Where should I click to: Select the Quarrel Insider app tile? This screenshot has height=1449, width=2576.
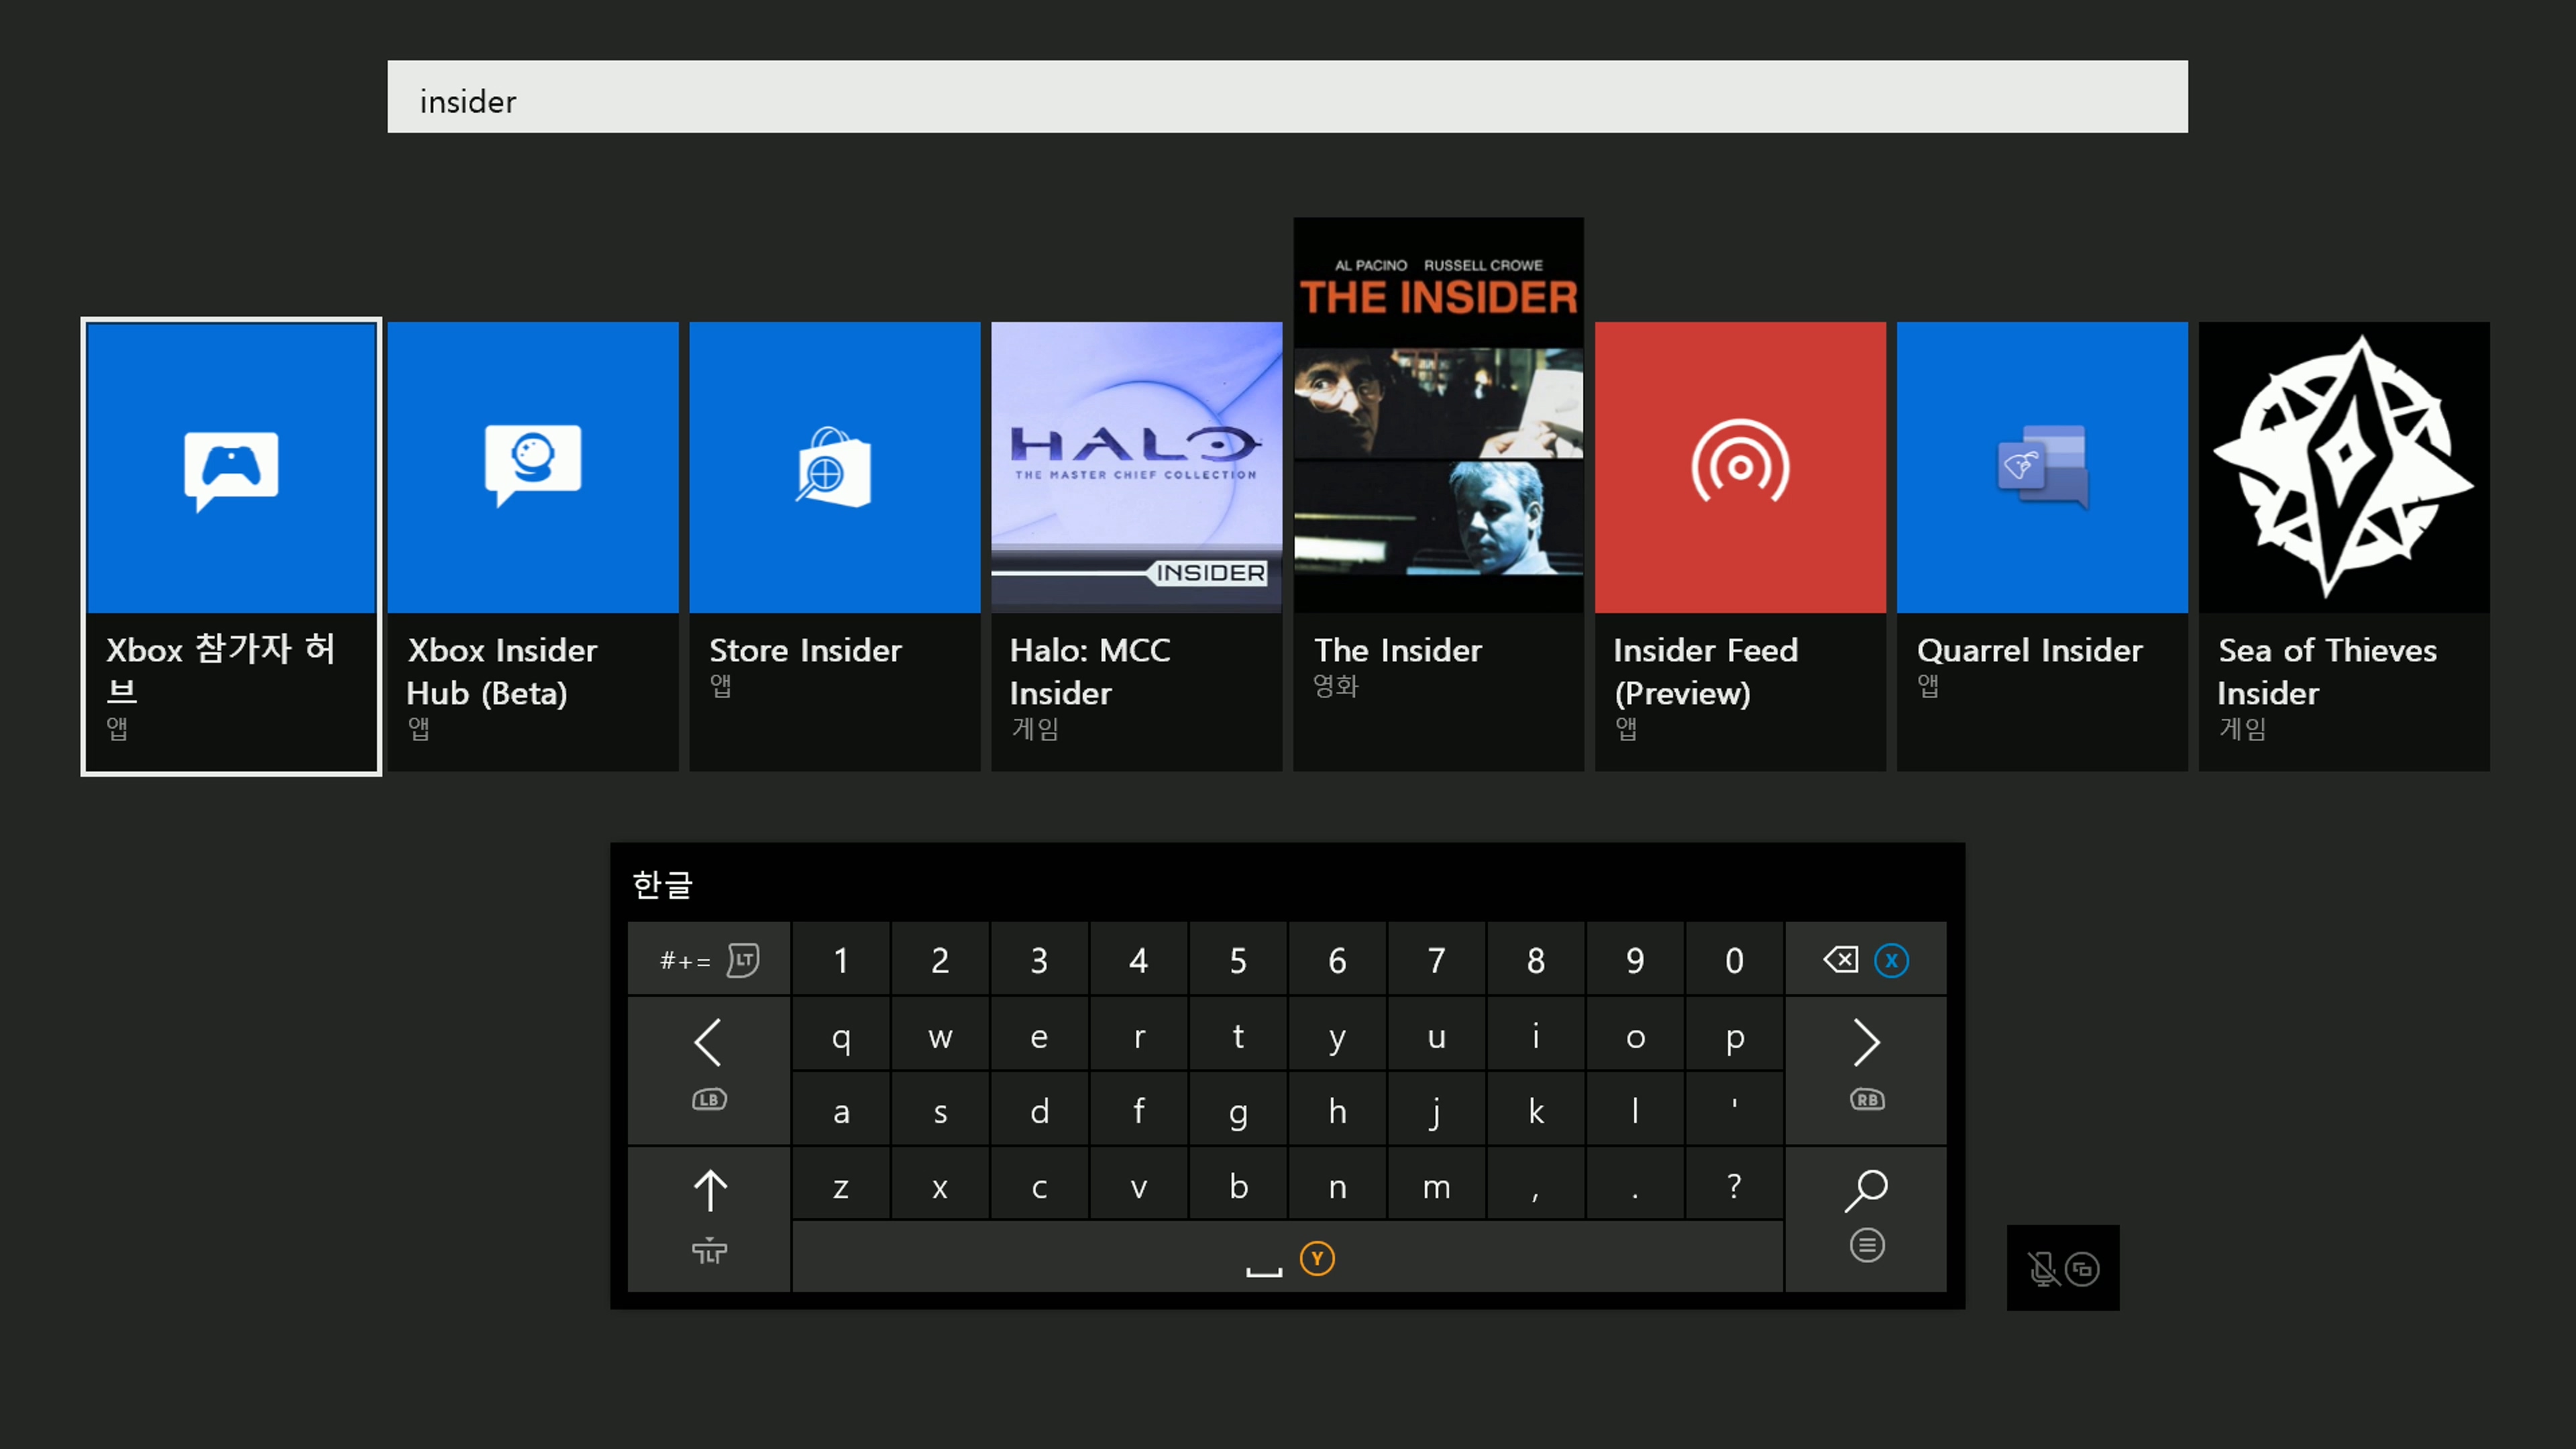(x=2042, y=546)
